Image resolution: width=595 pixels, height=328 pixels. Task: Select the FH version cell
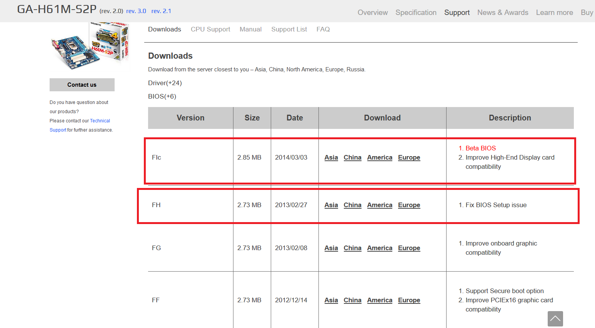click(x=156, y=205)
